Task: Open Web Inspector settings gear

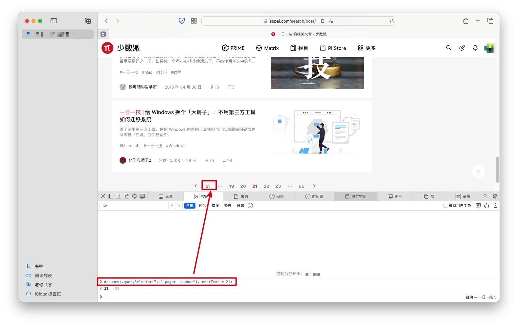Action: [x=495, y=196]
